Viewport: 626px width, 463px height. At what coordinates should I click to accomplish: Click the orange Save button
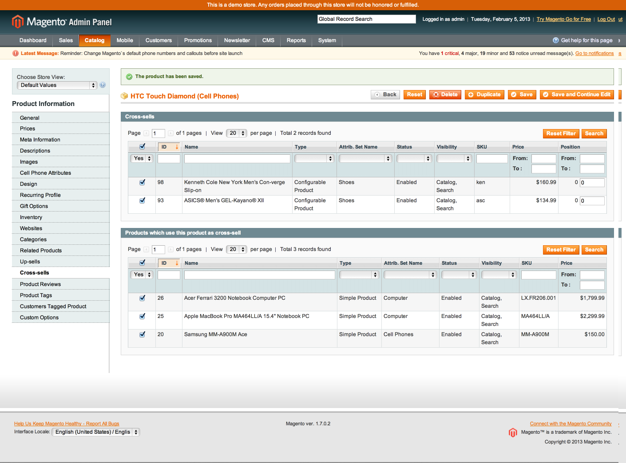tap(522, 94)
